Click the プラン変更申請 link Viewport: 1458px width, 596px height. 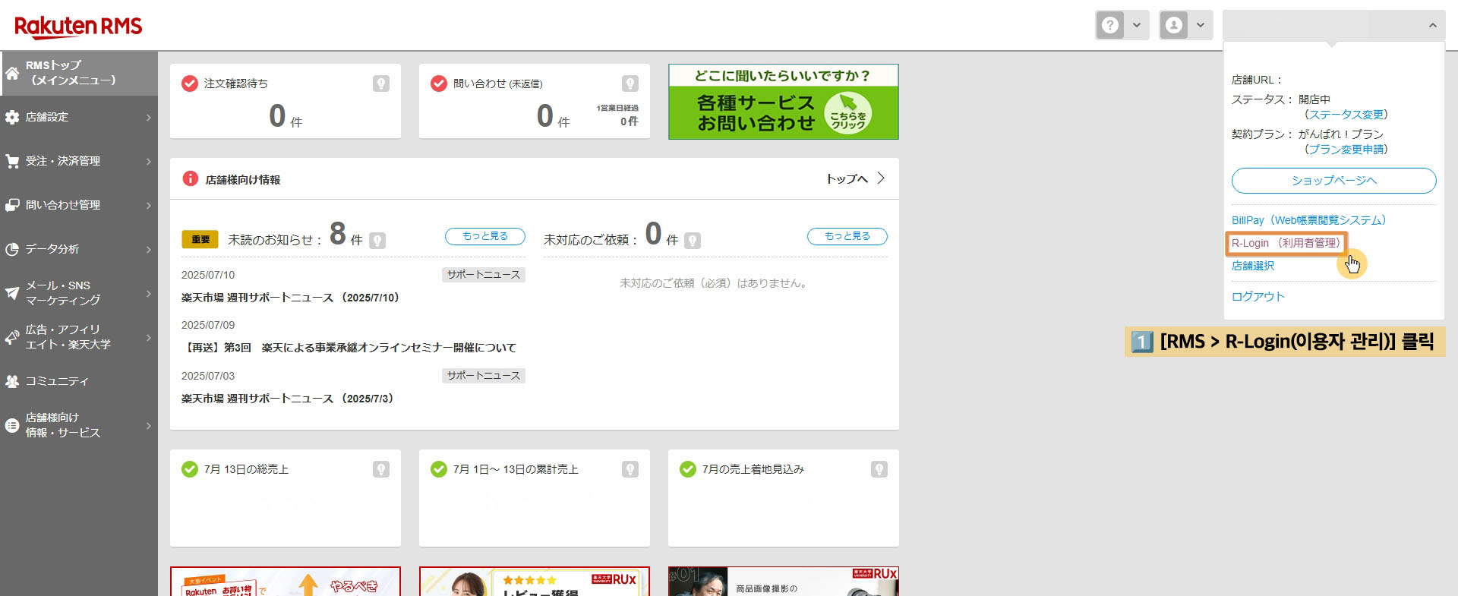pos(1346,150)
